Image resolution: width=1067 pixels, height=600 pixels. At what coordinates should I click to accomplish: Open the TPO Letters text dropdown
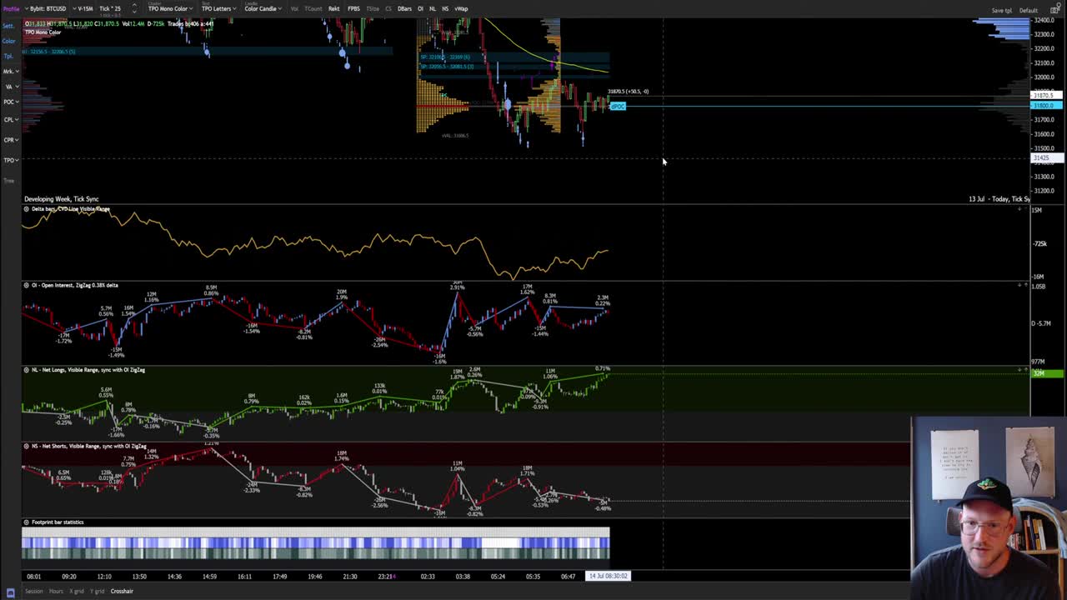click(218, 8)
